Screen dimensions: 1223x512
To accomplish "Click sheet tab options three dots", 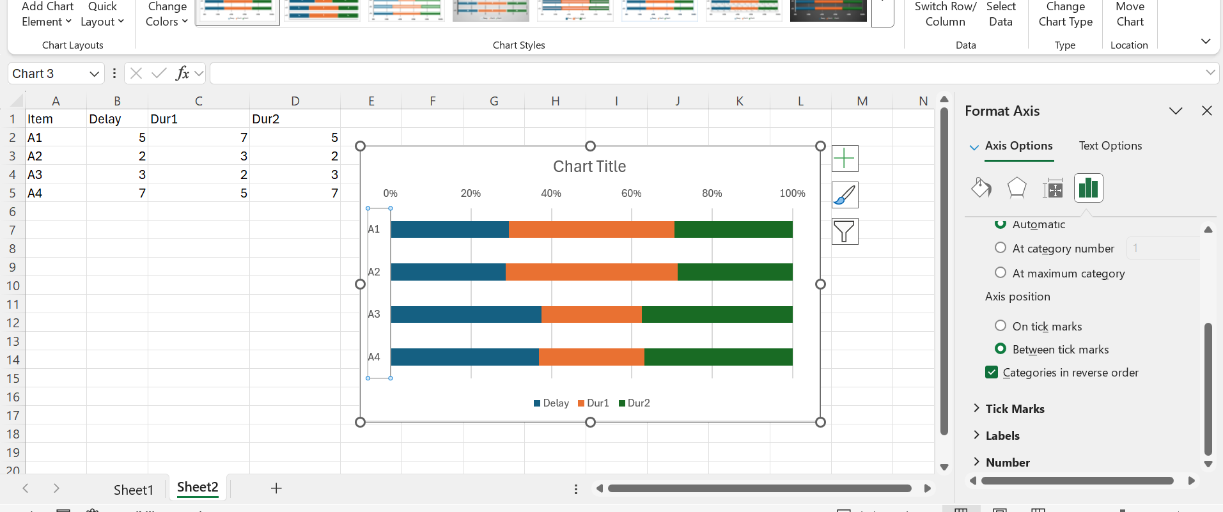I will [576, 489].
